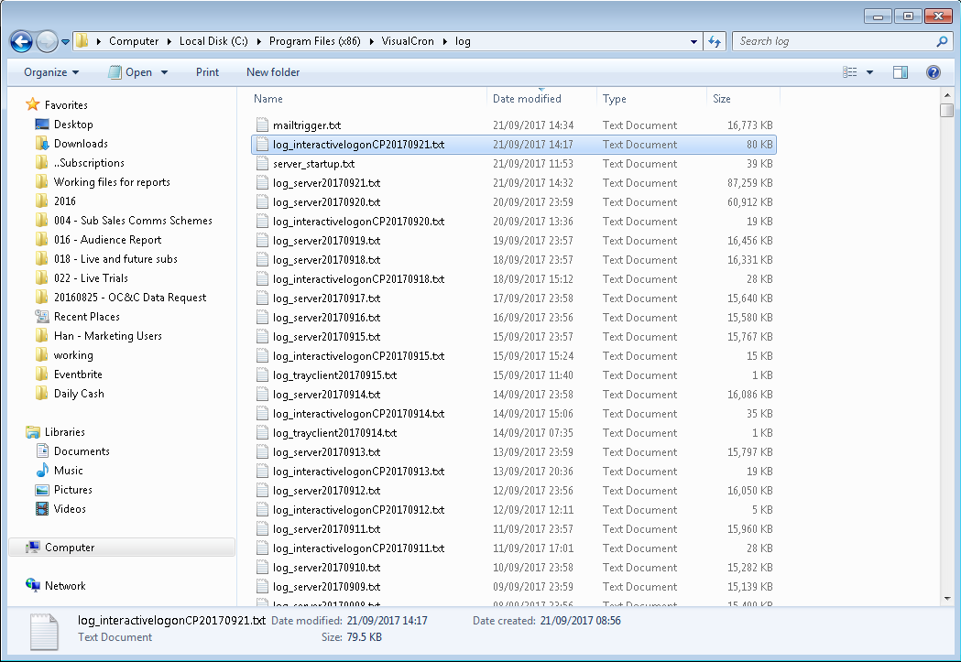
Task: Expand the Open button dropdown arrow
Action: (x=165, y=72)
